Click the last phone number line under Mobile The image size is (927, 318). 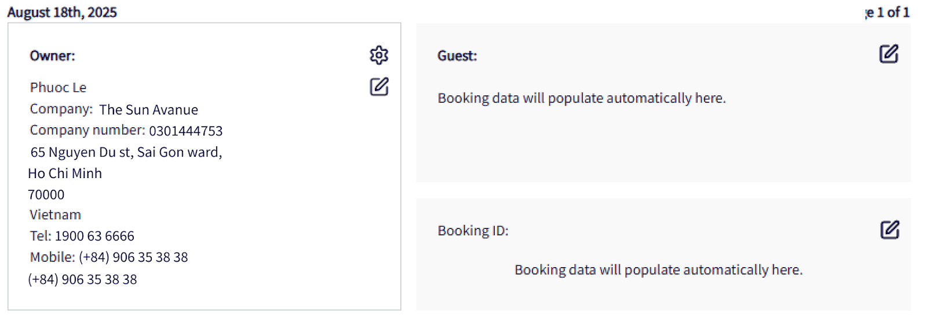click(x=82, y=280)
